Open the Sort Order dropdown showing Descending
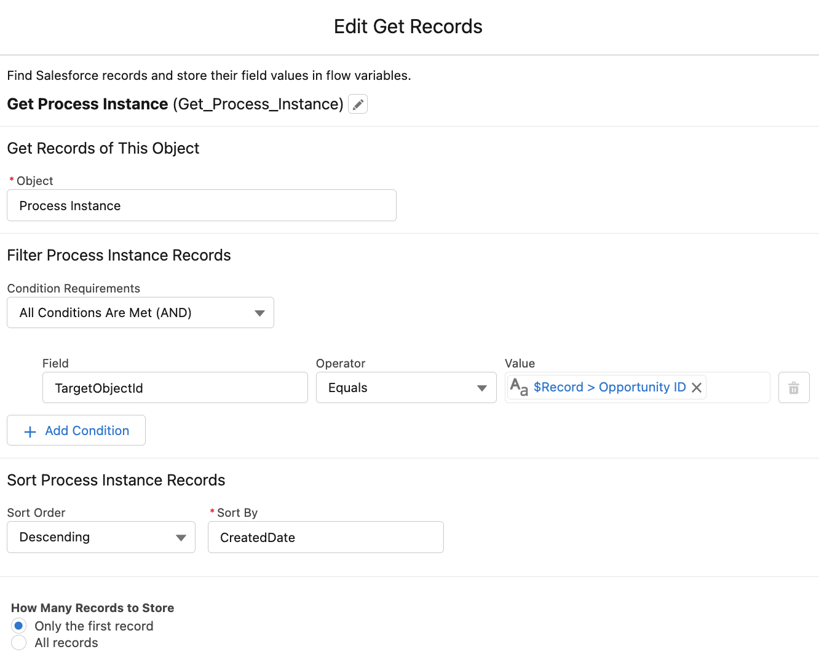 (100, 536)
